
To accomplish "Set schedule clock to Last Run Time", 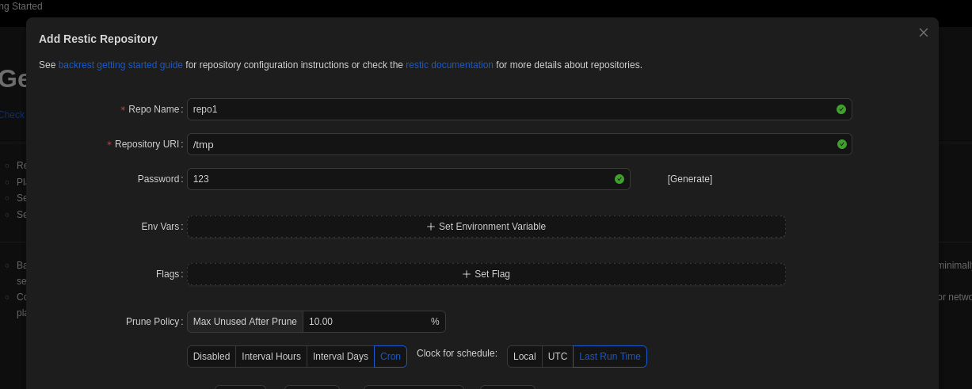I will [609, 357].
